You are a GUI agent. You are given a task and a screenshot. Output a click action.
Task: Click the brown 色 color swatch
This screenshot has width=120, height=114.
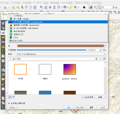click(61, 46)
